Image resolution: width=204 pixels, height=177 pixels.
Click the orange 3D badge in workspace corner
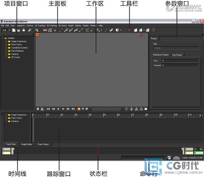click(37, 35)
